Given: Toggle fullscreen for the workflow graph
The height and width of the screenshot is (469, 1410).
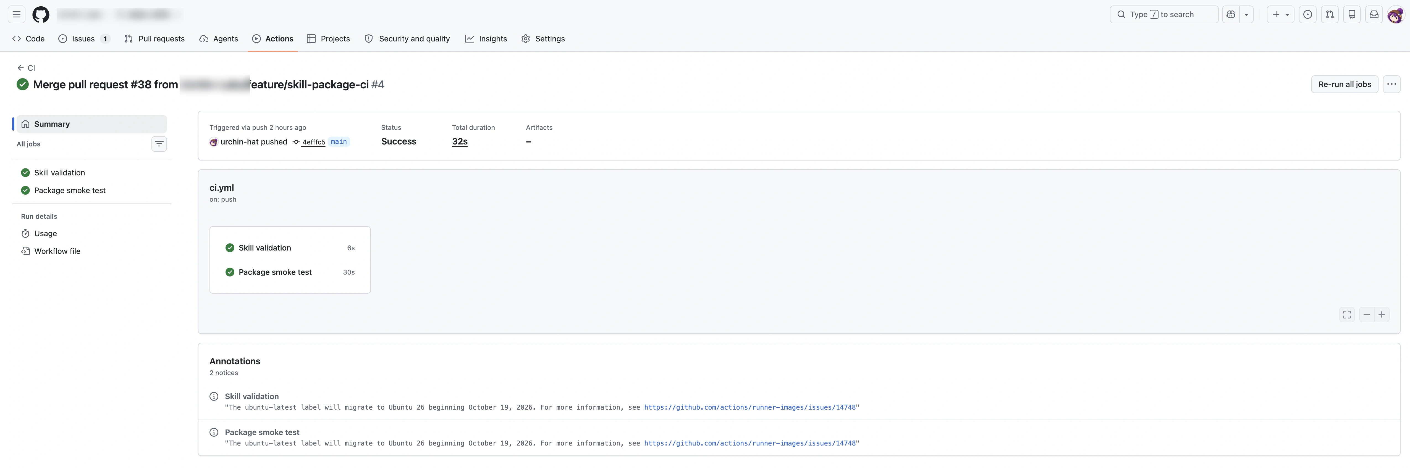Looking at the screenshot, I should pos(1347,314).
